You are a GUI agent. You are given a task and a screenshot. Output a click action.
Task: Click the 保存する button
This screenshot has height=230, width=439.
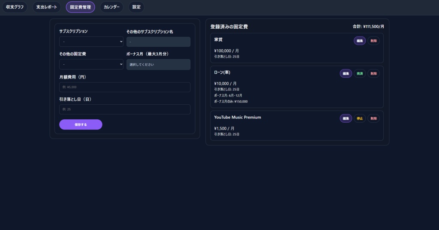[x=81, y=125]
